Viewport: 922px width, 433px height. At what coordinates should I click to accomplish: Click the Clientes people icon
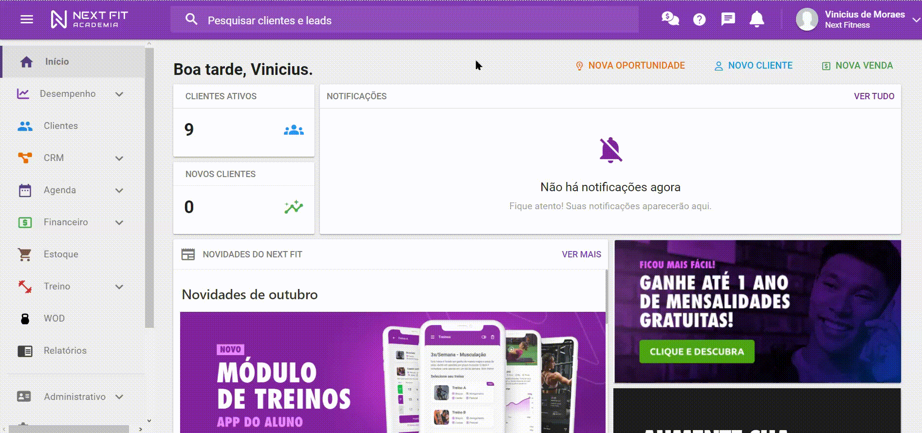point(25,126)
